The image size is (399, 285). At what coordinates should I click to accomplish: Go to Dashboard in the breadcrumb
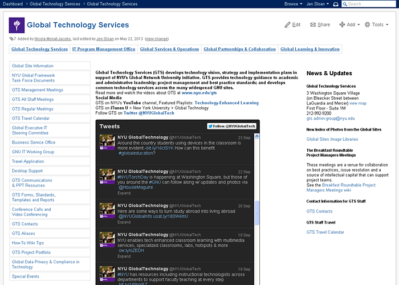pyautogui.click(x=13, y=4)
